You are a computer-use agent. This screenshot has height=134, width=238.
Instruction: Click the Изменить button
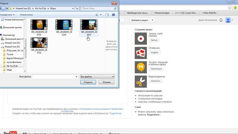click(155, 81)
